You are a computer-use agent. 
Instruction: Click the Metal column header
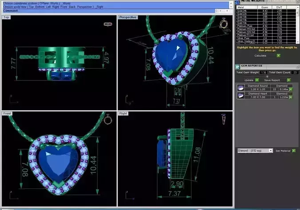coord(247,7)
